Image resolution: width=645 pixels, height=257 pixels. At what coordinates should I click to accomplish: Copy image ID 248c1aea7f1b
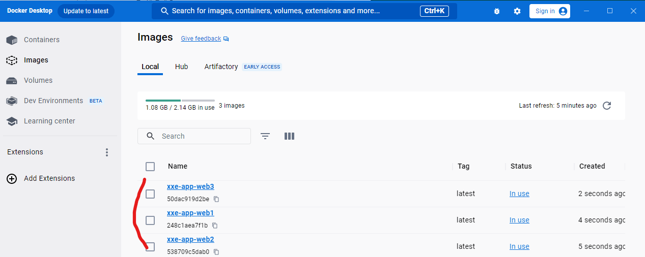[215, 226]
